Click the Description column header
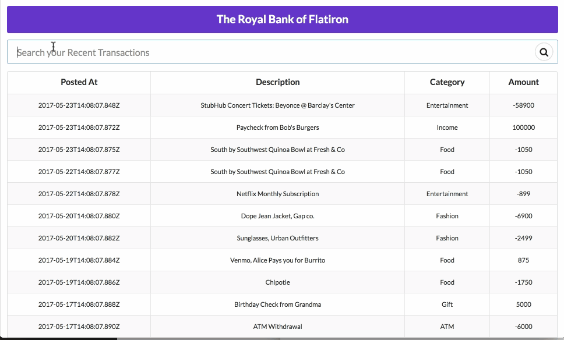This screenshot has height=340, width=564. 277,82
